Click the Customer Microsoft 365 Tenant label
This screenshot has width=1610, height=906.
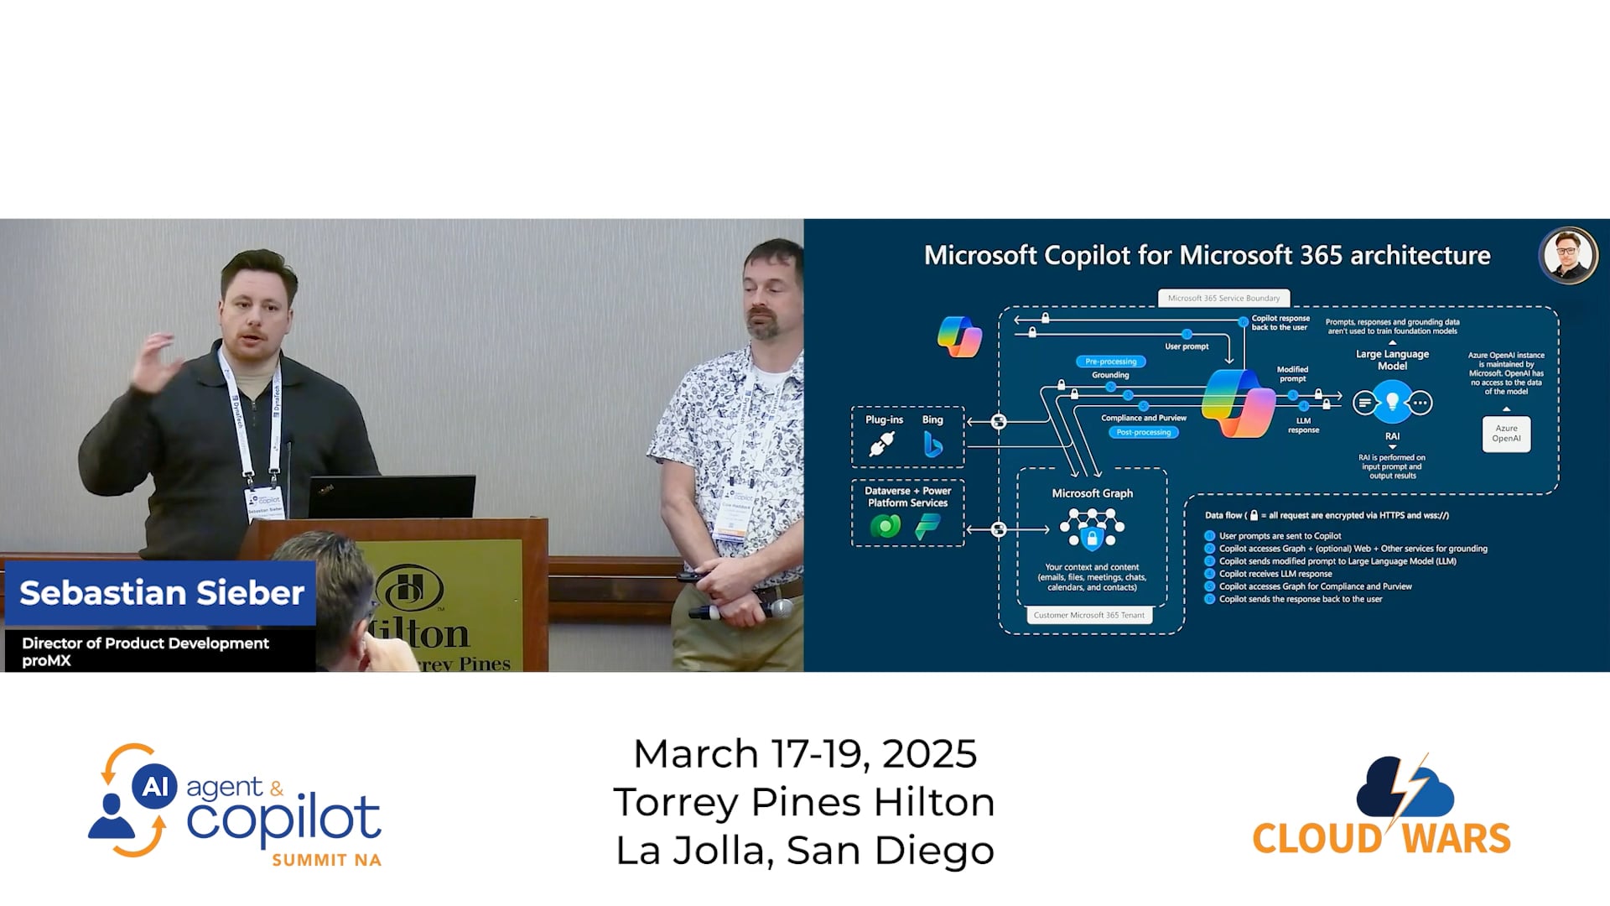[x=1088, y=615]
